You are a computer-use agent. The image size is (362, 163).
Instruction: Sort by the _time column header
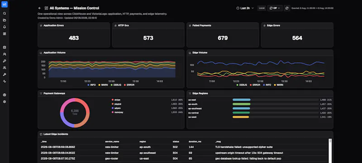coord(43,142)
